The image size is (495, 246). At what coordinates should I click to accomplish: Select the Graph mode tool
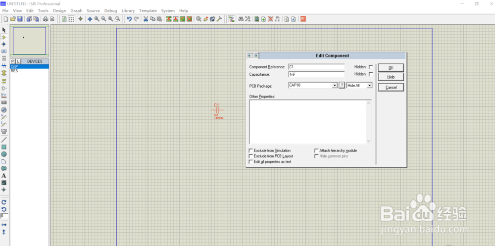pyautogui.click(x=4, y=96)
